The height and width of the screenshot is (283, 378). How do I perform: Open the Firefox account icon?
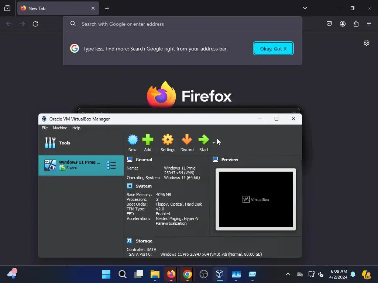[x=343, y=24]
